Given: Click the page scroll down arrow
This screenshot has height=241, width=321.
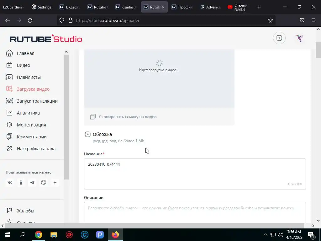Looking at the screenshot, I should point(318,221).
